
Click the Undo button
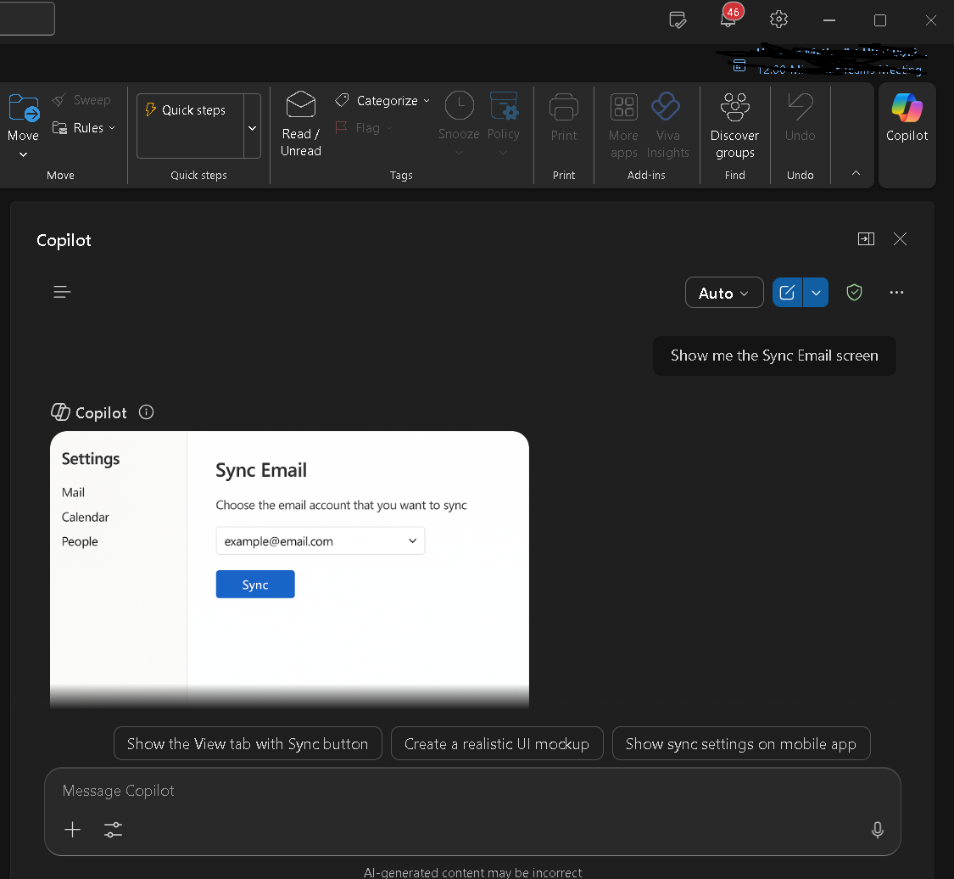(800, 117)
